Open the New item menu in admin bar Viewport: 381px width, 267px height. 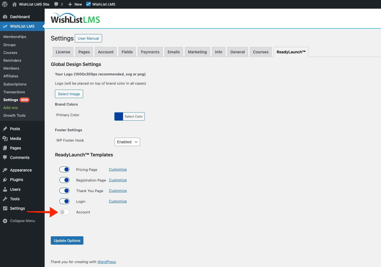[75, 4]
